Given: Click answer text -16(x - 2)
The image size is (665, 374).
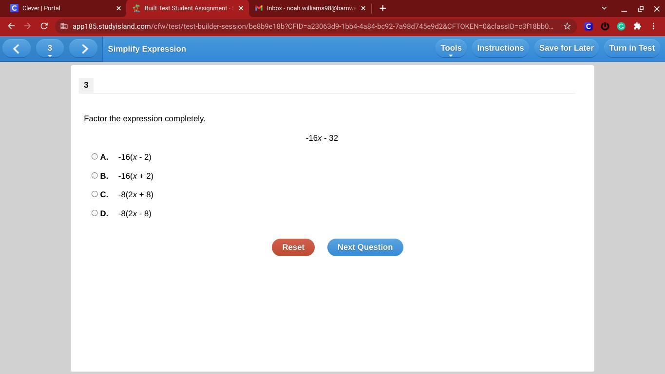Looking at the screenshot, I should coord(135,157).
